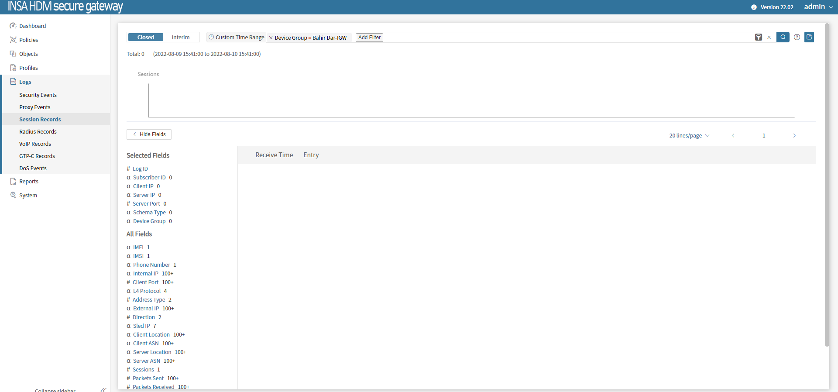838x392 pixels.
Task: Run the search with magnifier button
Action: (x=783, y=37)
